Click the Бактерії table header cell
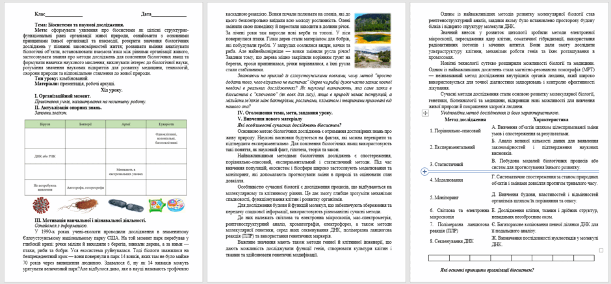Viewport: 611px width, 284px height. tap(85, 124)
